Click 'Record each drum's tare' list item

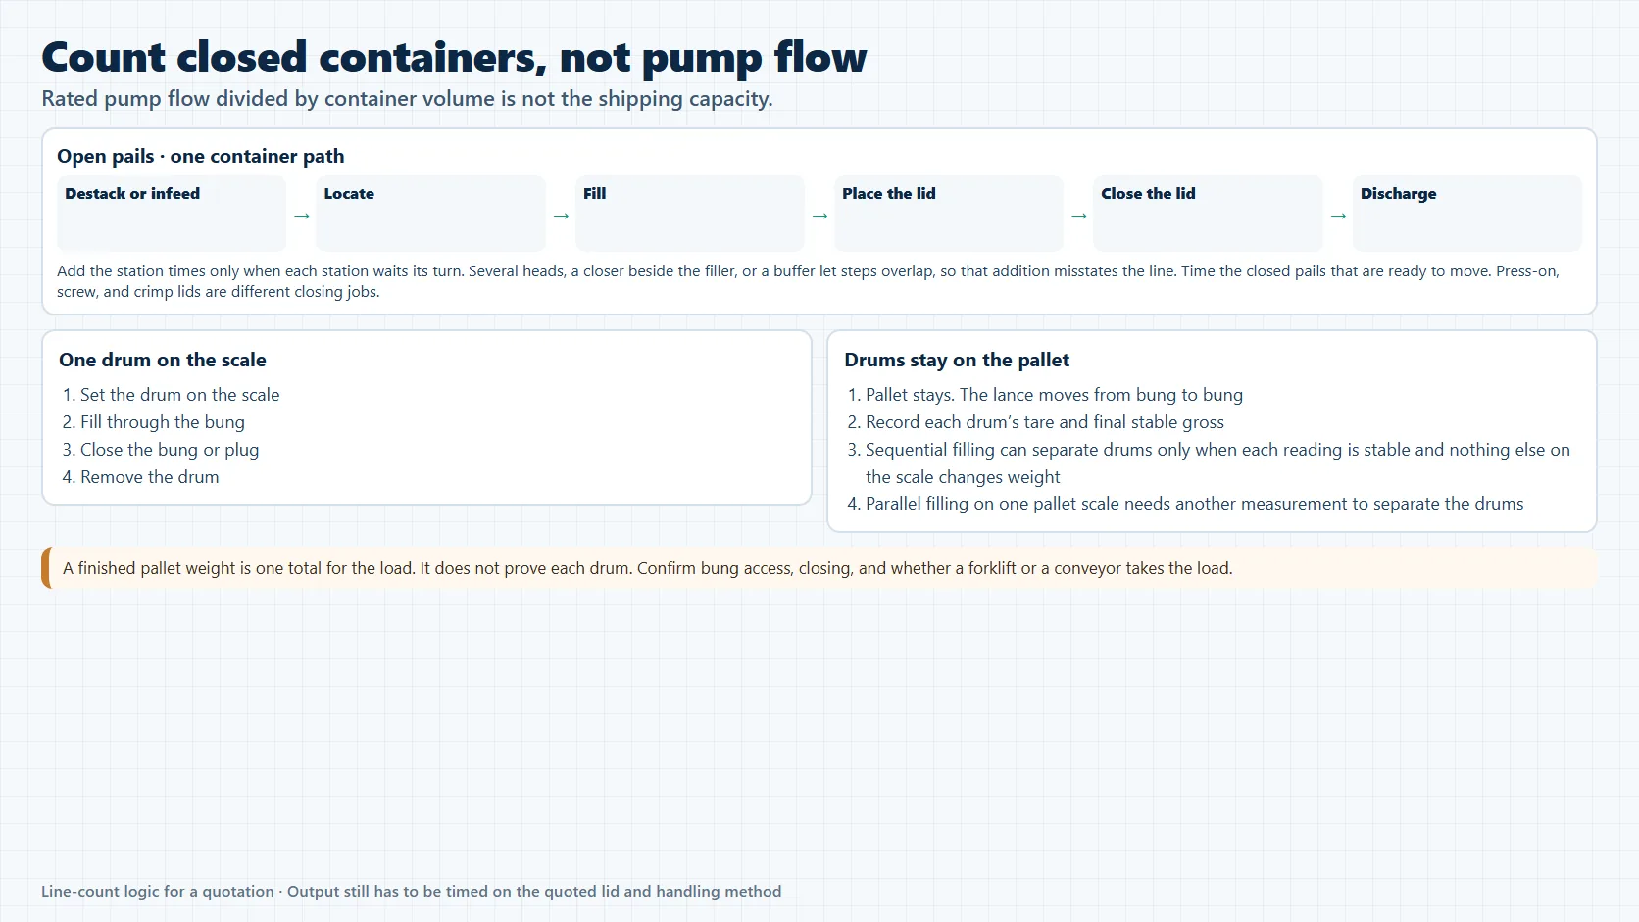click(x=1035, y=422)
